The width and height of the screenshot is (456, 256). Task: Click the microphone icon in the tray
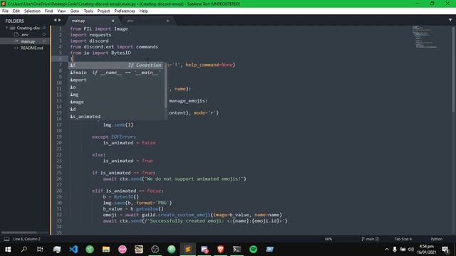[x=395, y=250]
